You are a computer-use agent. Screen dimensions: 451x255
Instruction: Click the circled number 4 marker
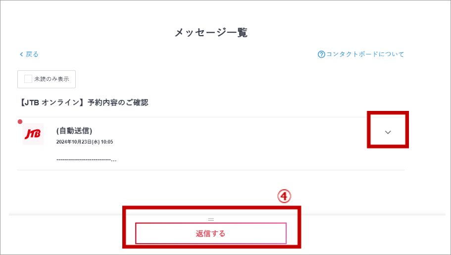tap(283, 197)
